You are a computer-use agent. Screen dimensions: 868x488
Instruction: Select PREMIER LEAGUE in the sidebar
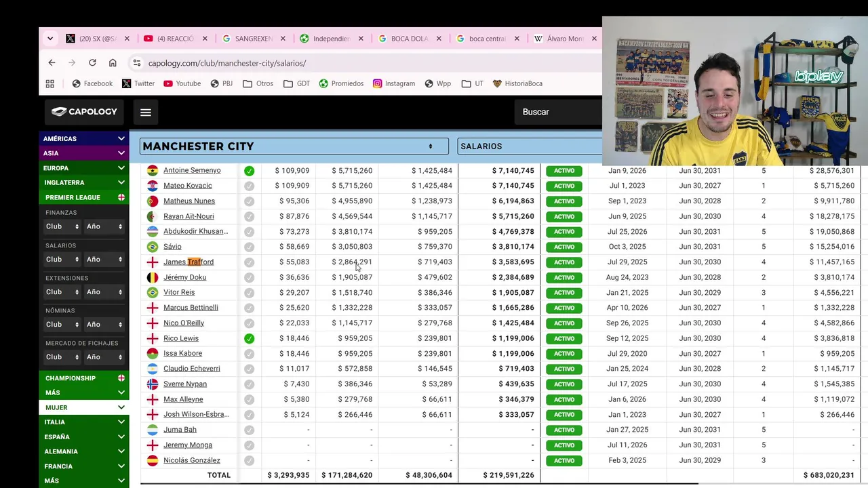[84, 197]
